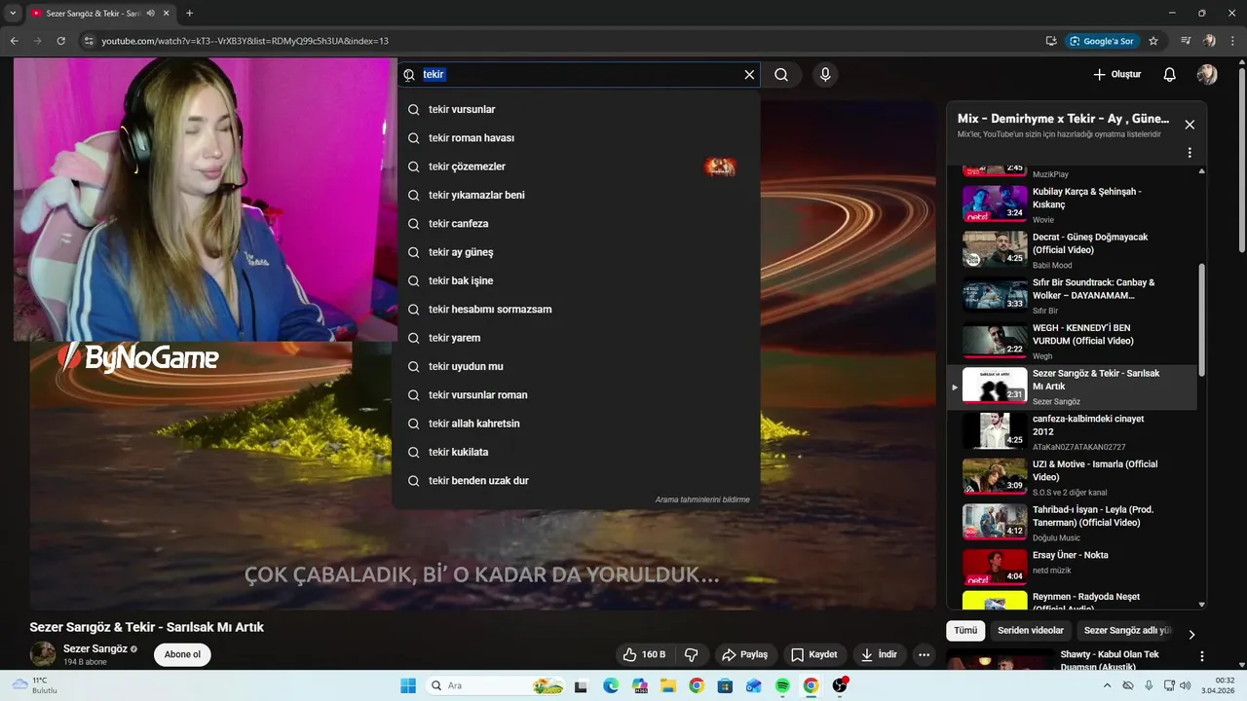The height and width of the screenshot is (701, 1247).
Task: Click the install app icon in address bar
Action: point(1051,41)
